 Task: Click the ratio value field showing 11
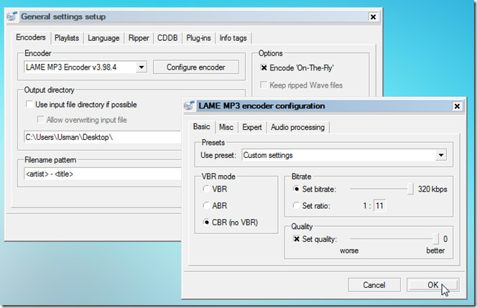coord(379,206)
